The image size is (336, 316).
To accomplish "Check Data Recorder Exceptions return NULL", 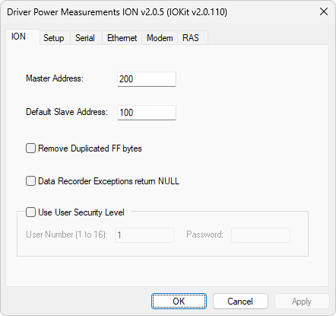I will point(30,181).
